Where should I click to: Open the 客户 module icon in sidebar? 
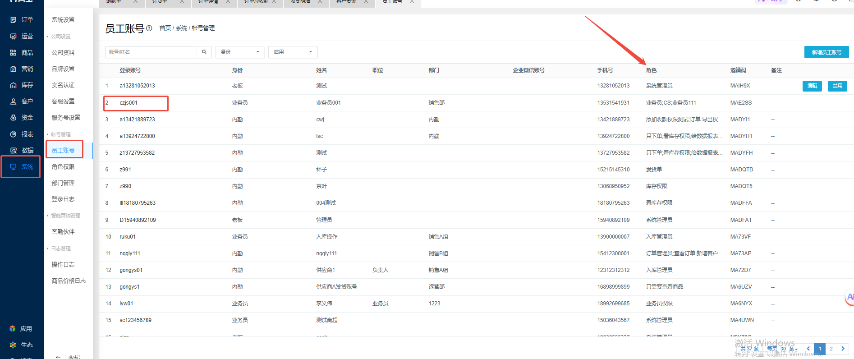pyautogui.click(x=13, y=101)
